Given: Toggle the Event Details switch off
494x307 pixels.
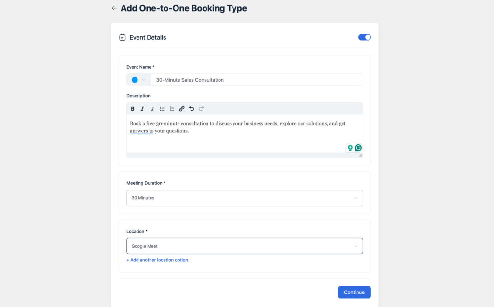Looking at the screenshot, I should (365, 37).
